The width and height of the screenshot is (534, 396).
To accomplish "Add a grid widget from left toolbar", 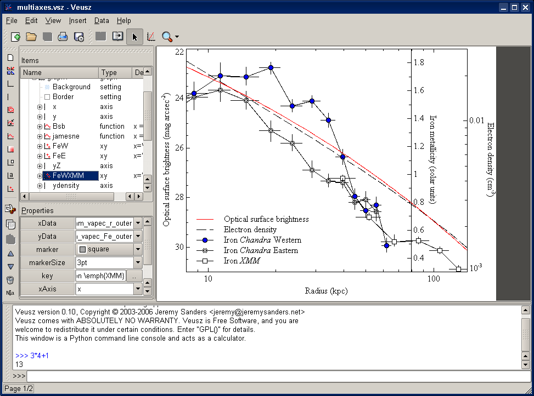I will 10,71.
